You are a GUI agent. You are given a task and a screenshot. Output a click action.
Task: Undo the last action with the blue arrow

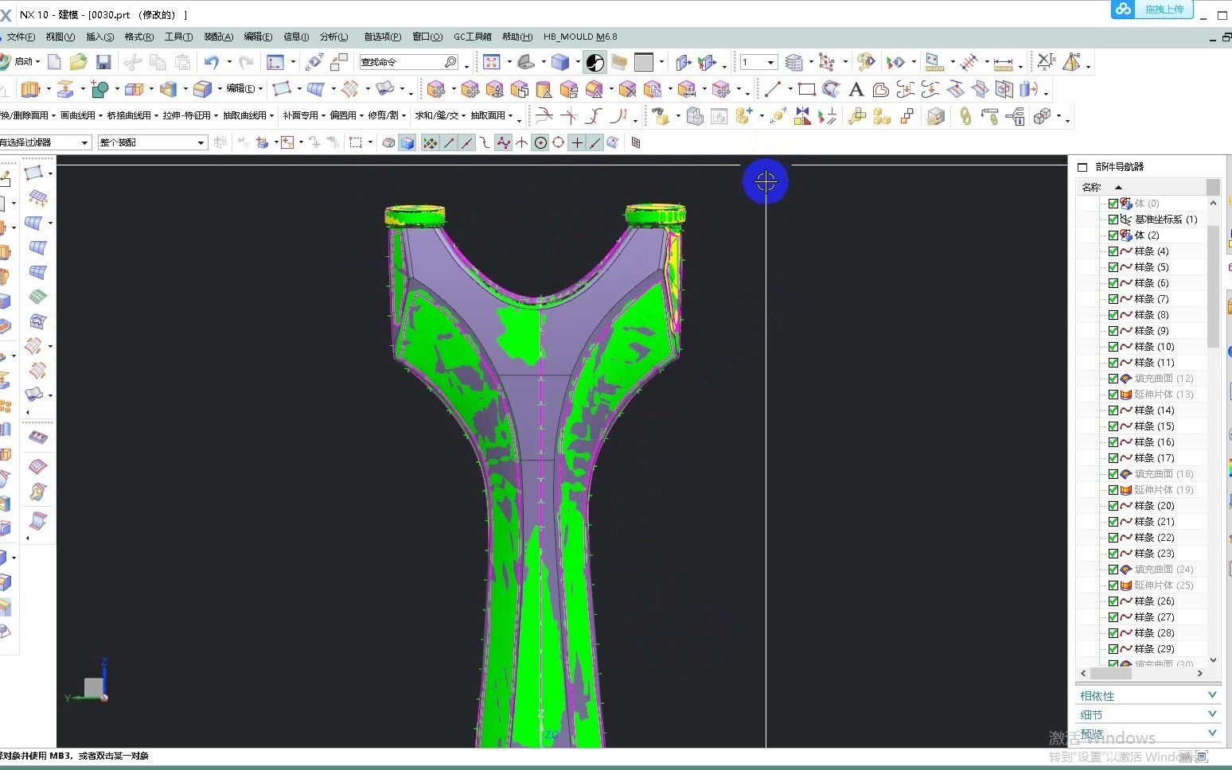[211, 62]
